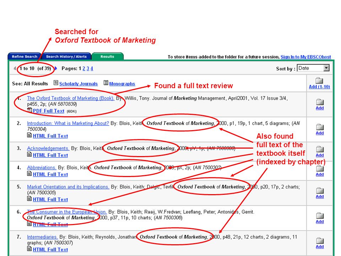341x256 pixels.
Task: Open The Consumer in the European Union
Action: coord(67,212)
